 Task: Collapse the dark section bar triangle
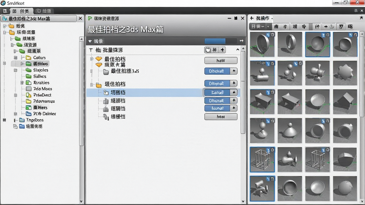coord(90,41)
